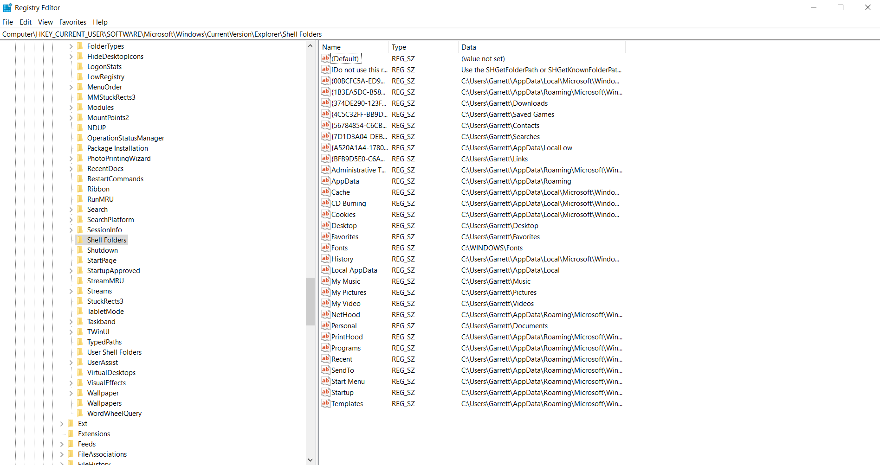The height and width of the screenshot is (465, 880).
Task: Select the User Shell Folders key
Action: (x=114, y=352)
